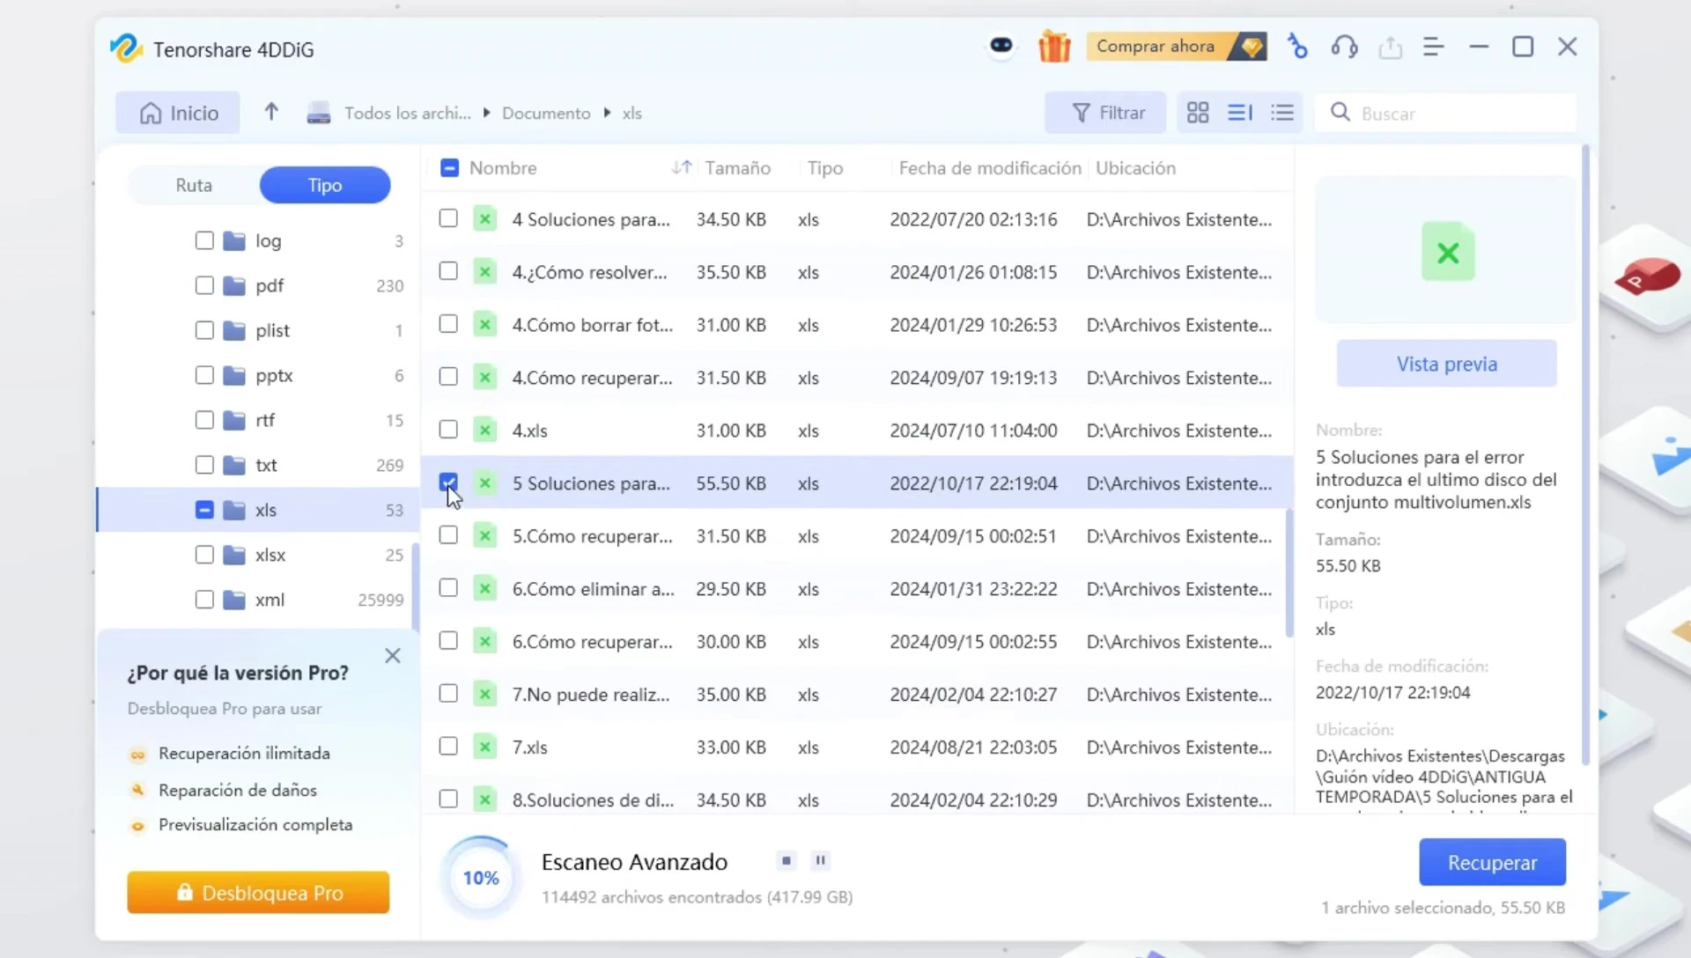Screen dimensions: 1691x958
Task: Go up one level with arrow icon
Action: tap(271, 112)
